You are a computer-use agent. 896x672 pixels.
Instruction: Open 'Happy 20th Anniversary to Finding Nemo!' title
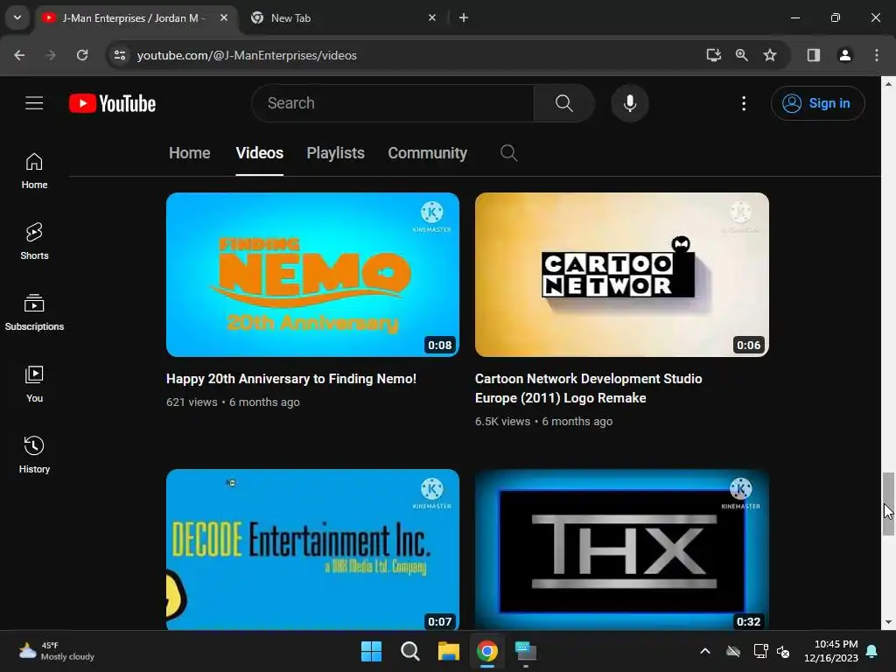pyautogui.click(x=291, y=379)
